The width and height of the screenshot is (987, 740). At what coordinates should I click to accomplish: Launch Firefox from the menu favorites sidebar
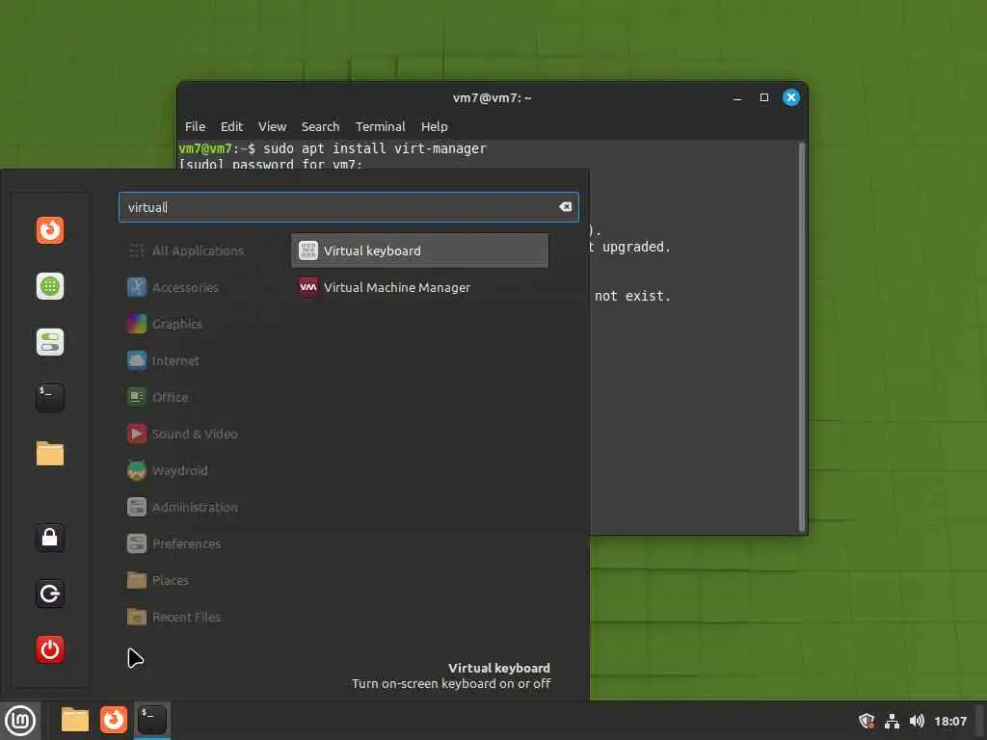click(x=50, y=230)
